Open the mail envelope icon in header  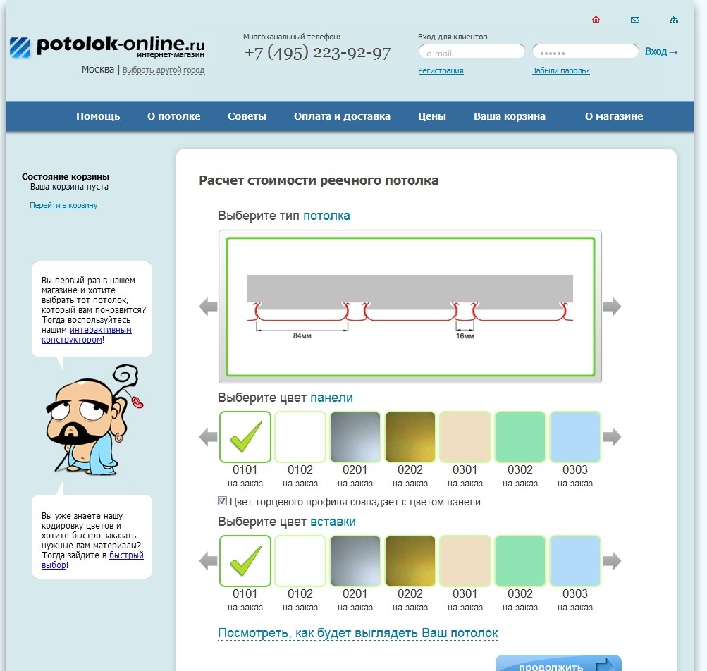click(635, 20)
